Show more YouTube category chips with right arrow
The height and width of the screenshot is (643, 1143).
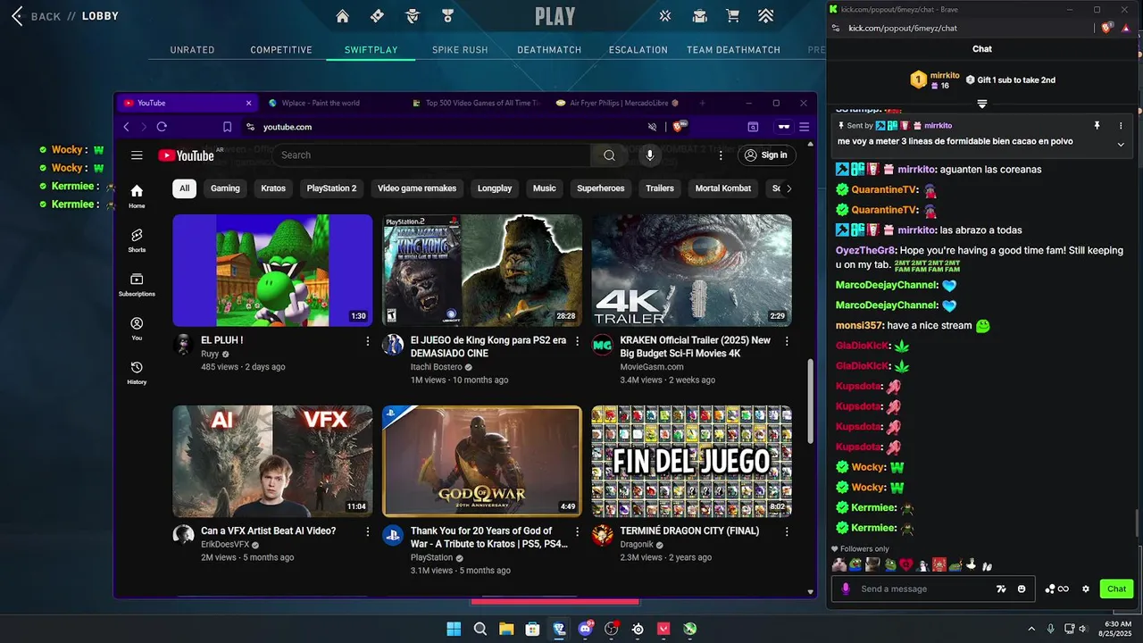click(788, 188)
